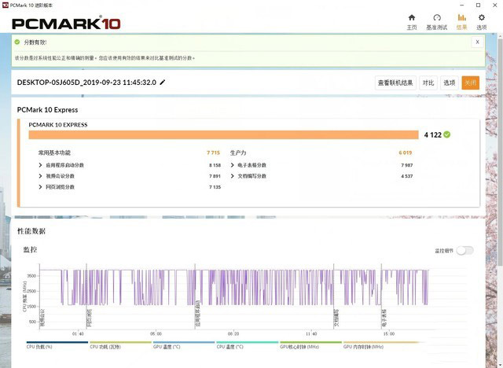Maximize the PCMark 10 window
The height and width of the screenshot is (368, 503).
(x=478, y=6)
